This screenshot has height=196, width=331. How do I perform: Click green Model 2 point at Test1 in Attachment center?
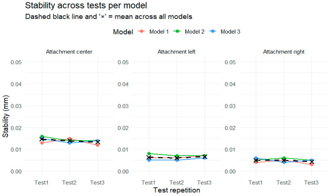[x=42, y=137]
